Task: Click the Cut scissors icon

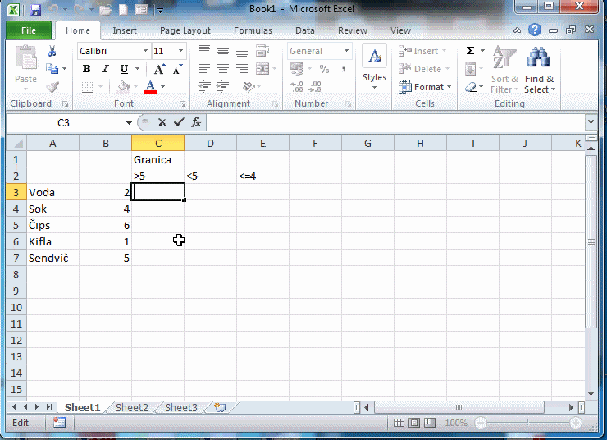Action: 52,51
